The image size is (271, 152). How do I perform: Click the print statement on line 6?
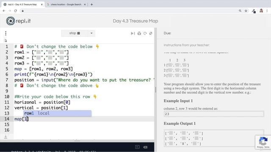pyautogui.click(x=53, y=74)
